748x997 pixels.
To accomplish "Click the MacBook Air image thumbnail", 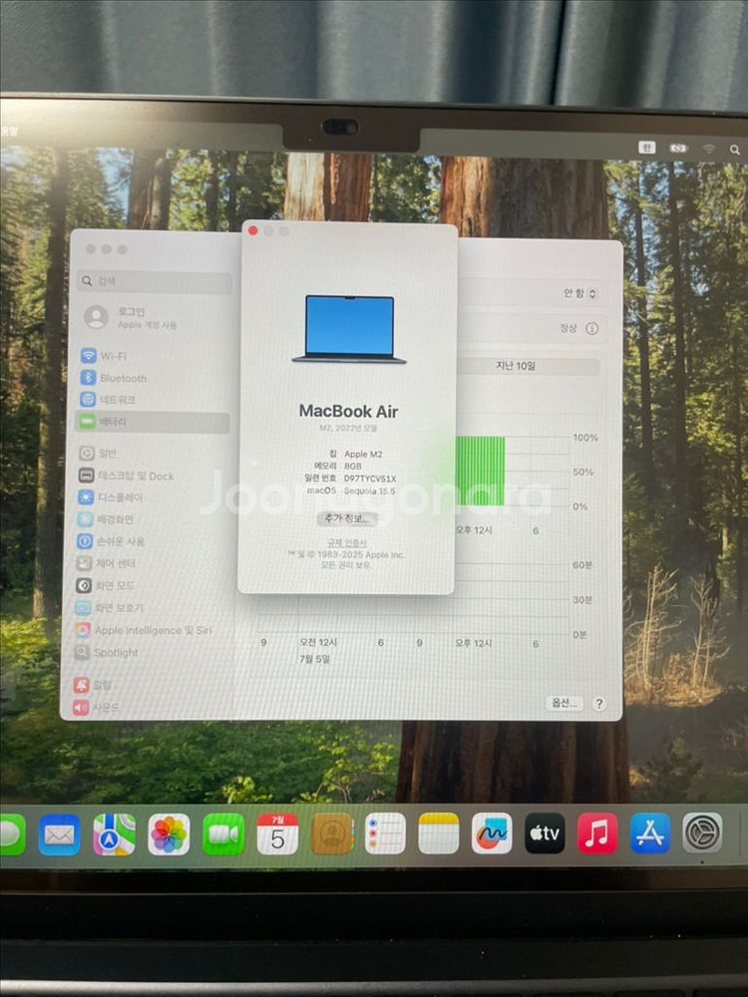I will pyautogui.click(x=348, y=329).
